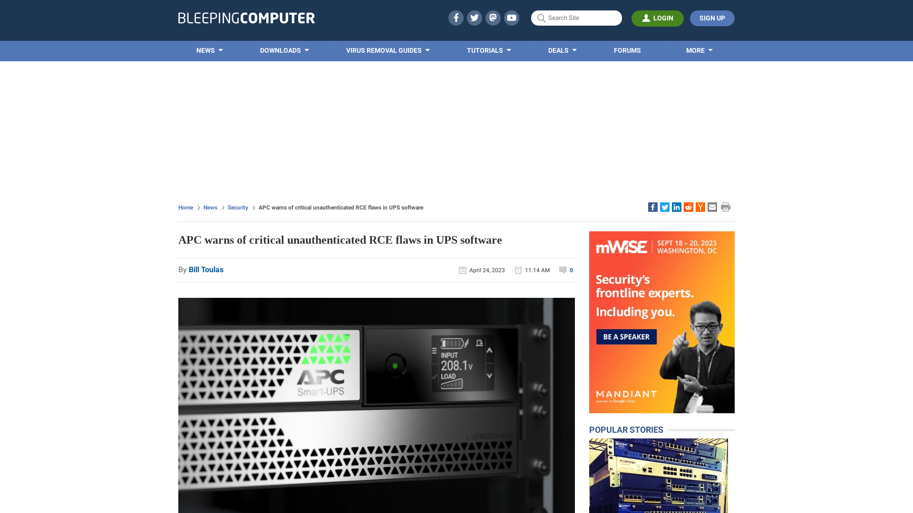Click the Facebook share icon
This screenshot has height=513, width=913.
click(653, 207)
